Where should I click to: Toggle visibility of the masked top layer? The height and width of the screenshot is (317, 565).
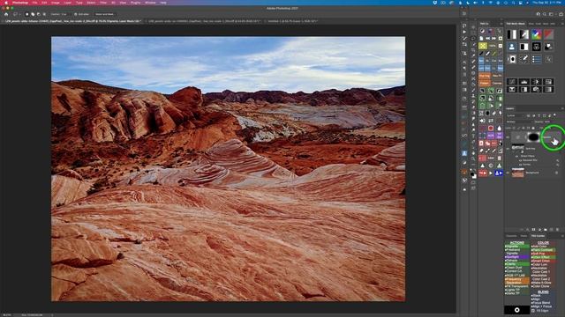coord(508,137)
